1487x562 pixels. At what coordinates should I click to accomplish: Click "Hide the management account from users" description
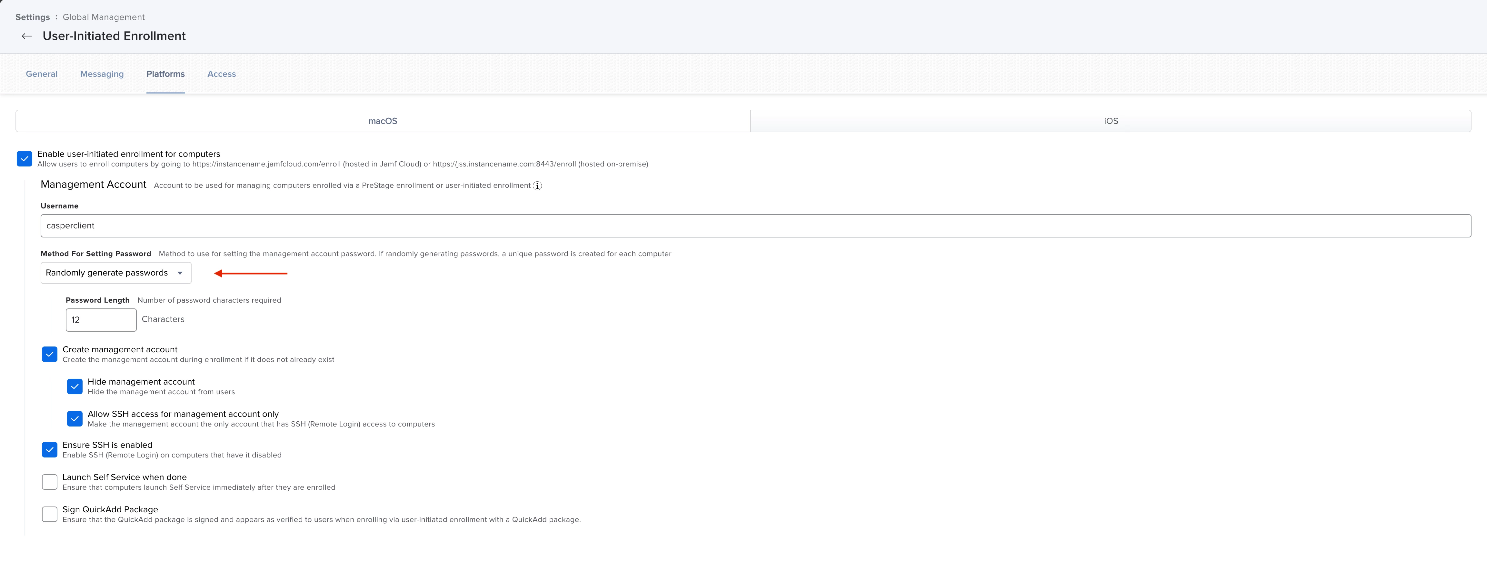coord(161,392)
